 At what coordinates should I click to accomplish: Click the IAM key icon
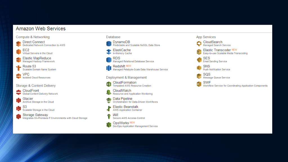coord(109,116)
